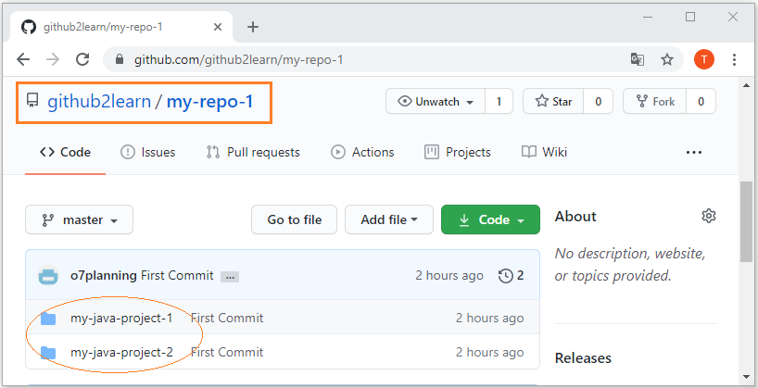Click the padlock site info icon

(x=120, y=59)
